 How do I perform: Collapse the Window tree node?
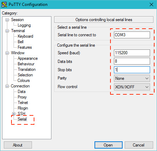coord(7,53)
